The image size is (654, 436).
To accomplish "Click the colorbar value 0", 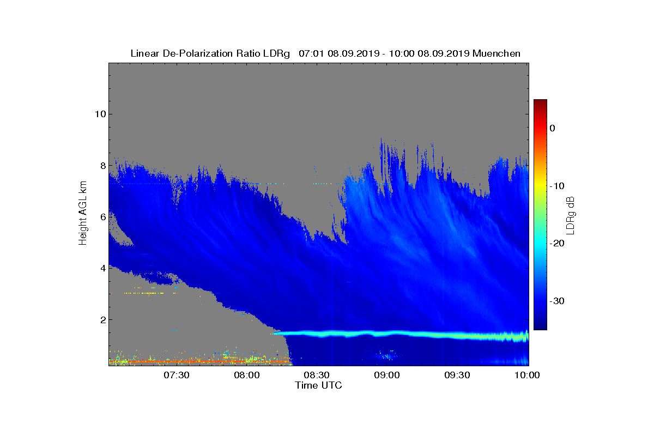I will 552,128.
